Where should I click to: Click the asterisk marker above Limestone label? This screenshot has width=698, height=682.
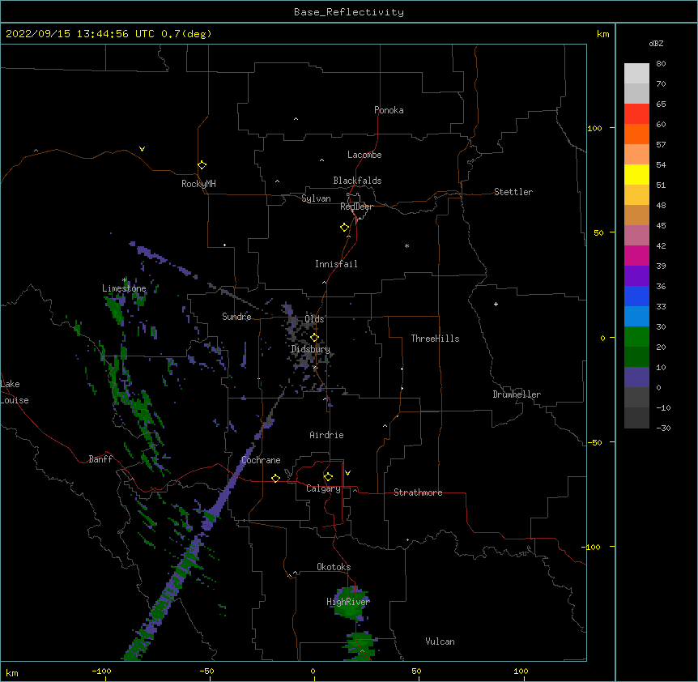point(125,280)
